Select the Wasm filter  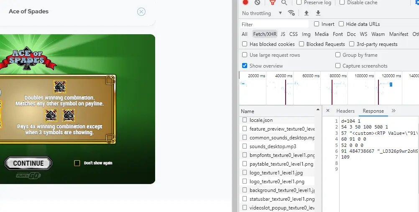tap(378, 34)
